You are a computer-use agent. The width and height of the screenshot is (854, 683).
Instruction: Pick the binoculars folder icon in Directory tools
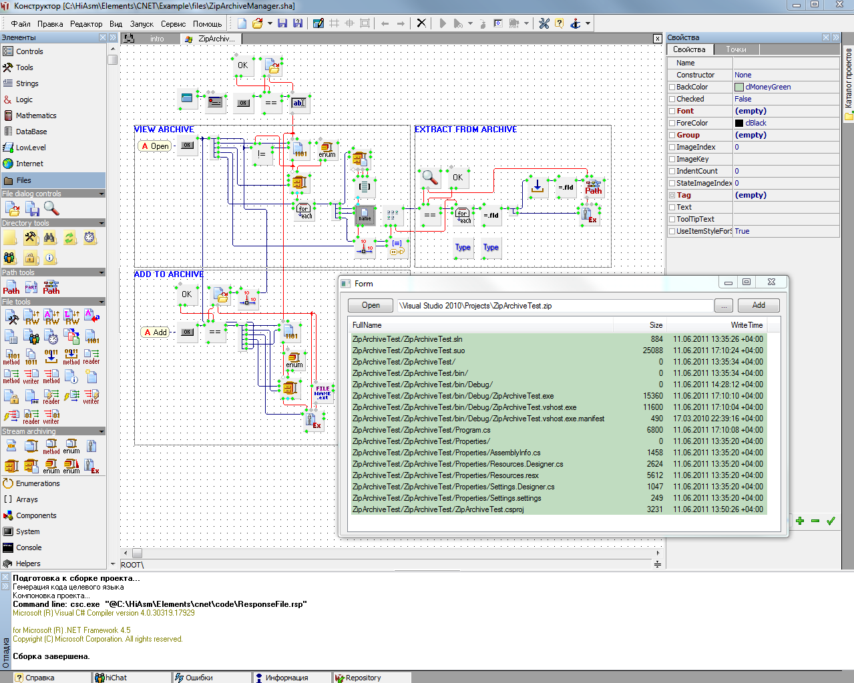50,238
